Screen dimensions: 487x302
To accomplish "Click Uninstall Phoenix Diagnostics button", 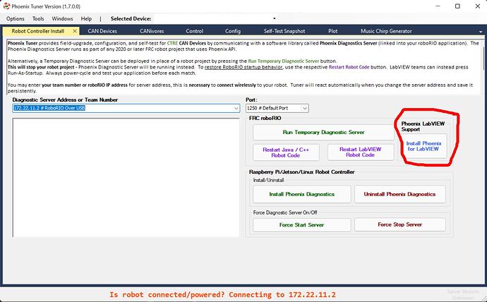I will 399,194.
